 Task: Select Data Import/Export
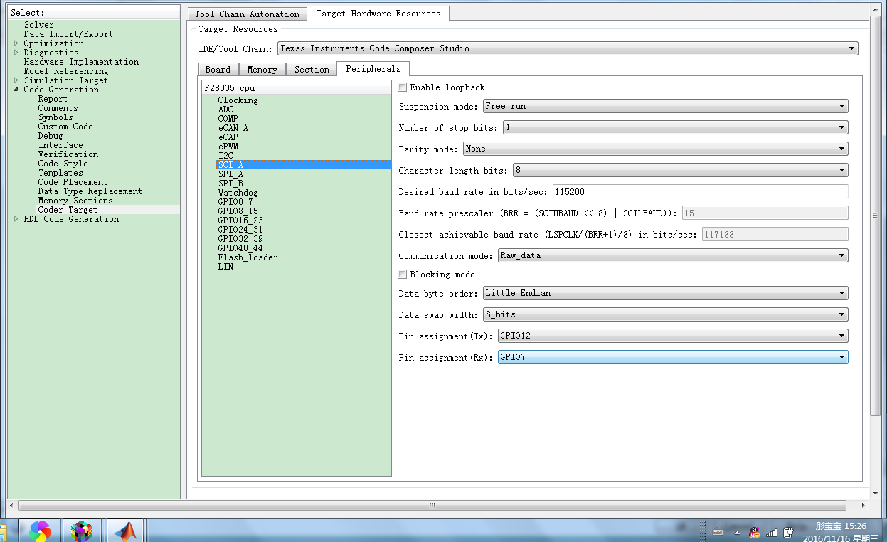(68, 34)
